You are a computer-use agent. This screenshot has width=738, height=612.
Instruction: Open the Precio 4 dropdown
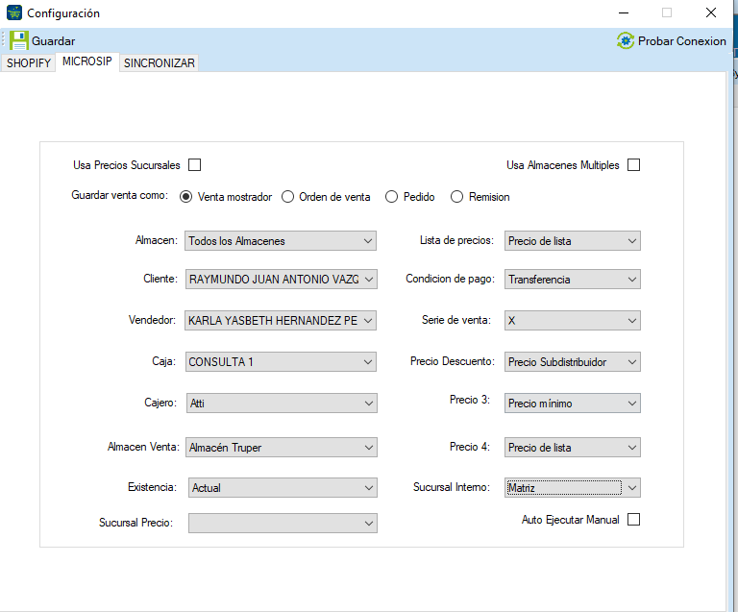(573, 448)
